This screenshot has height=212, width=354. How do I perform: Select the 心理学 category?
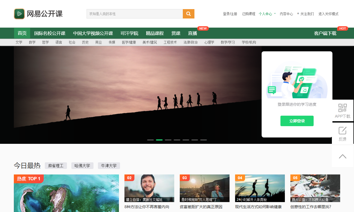click(209, 42)
